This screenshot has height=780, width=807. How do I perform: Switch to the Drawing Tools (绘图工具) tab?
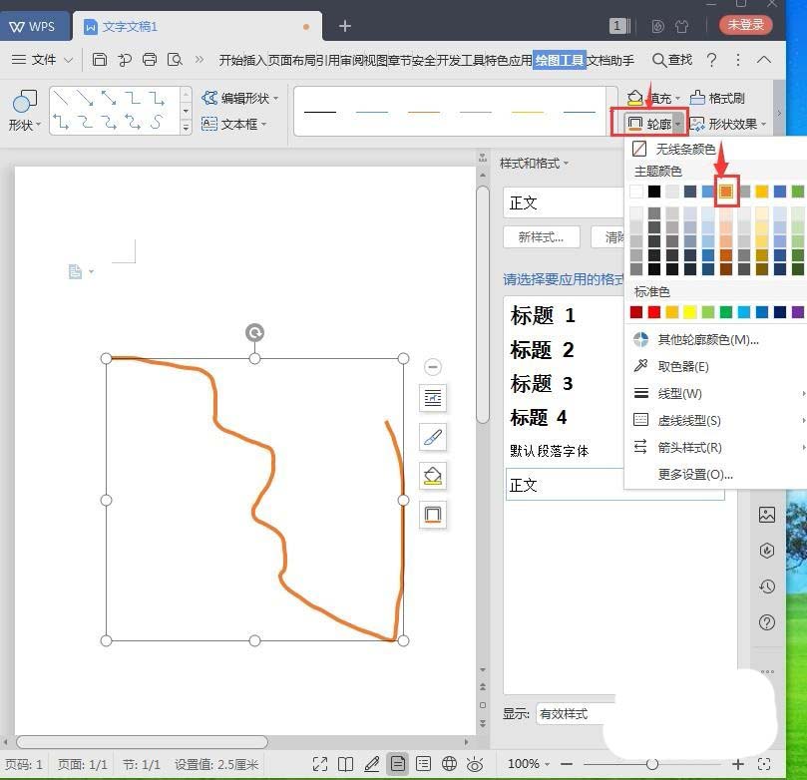tap(560, 60)
